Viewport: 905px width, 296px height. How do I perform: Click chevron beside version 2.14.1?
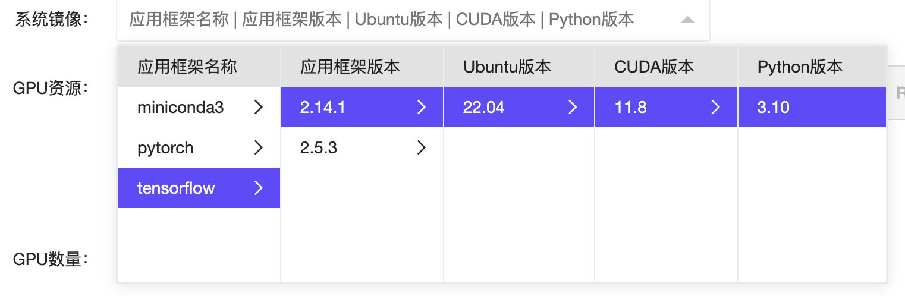[422, 108]
